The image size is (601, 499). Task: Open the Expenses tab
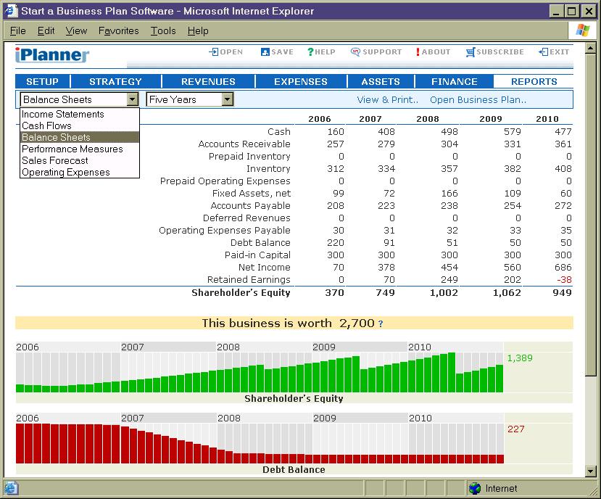[x=300, y=81]
